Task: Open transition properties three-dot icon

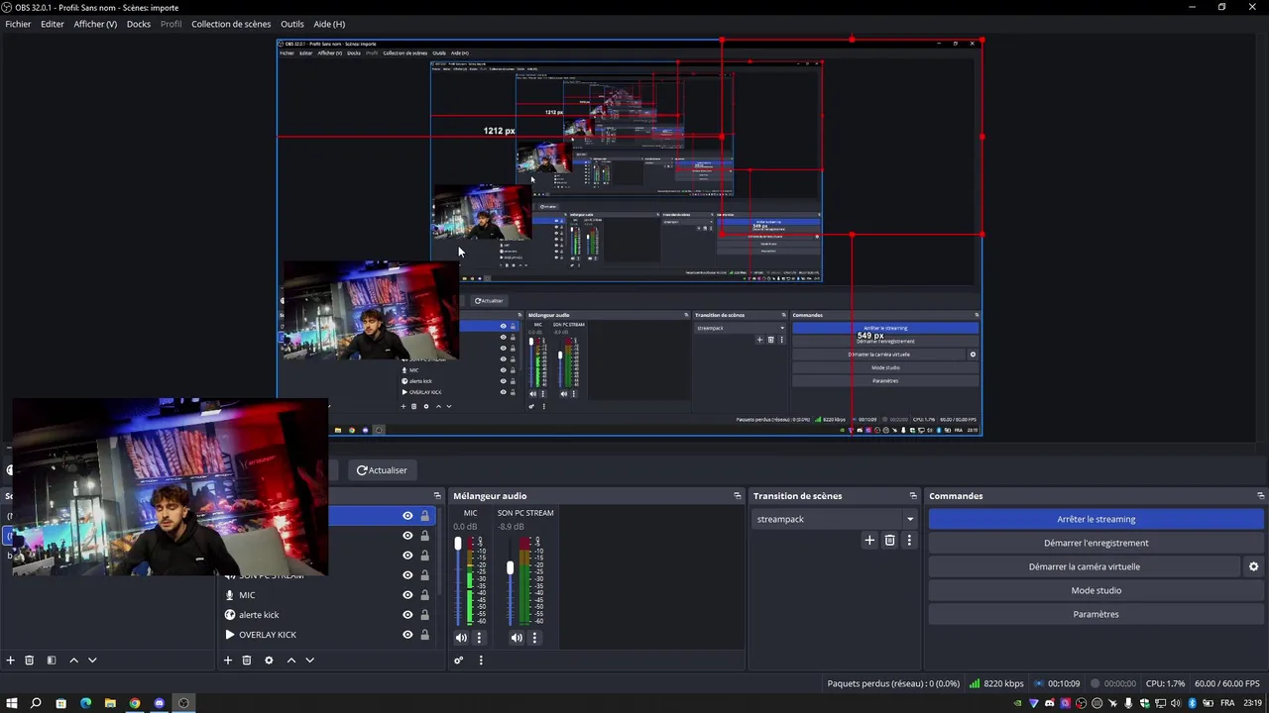Action: coord(909,541)
